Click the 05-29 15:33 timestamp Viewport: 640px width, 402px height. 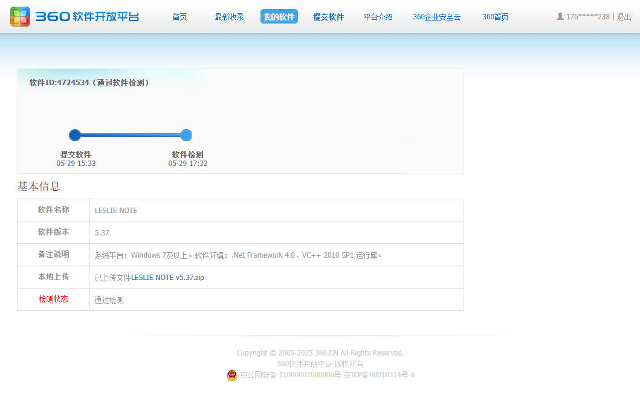(76, 164)
